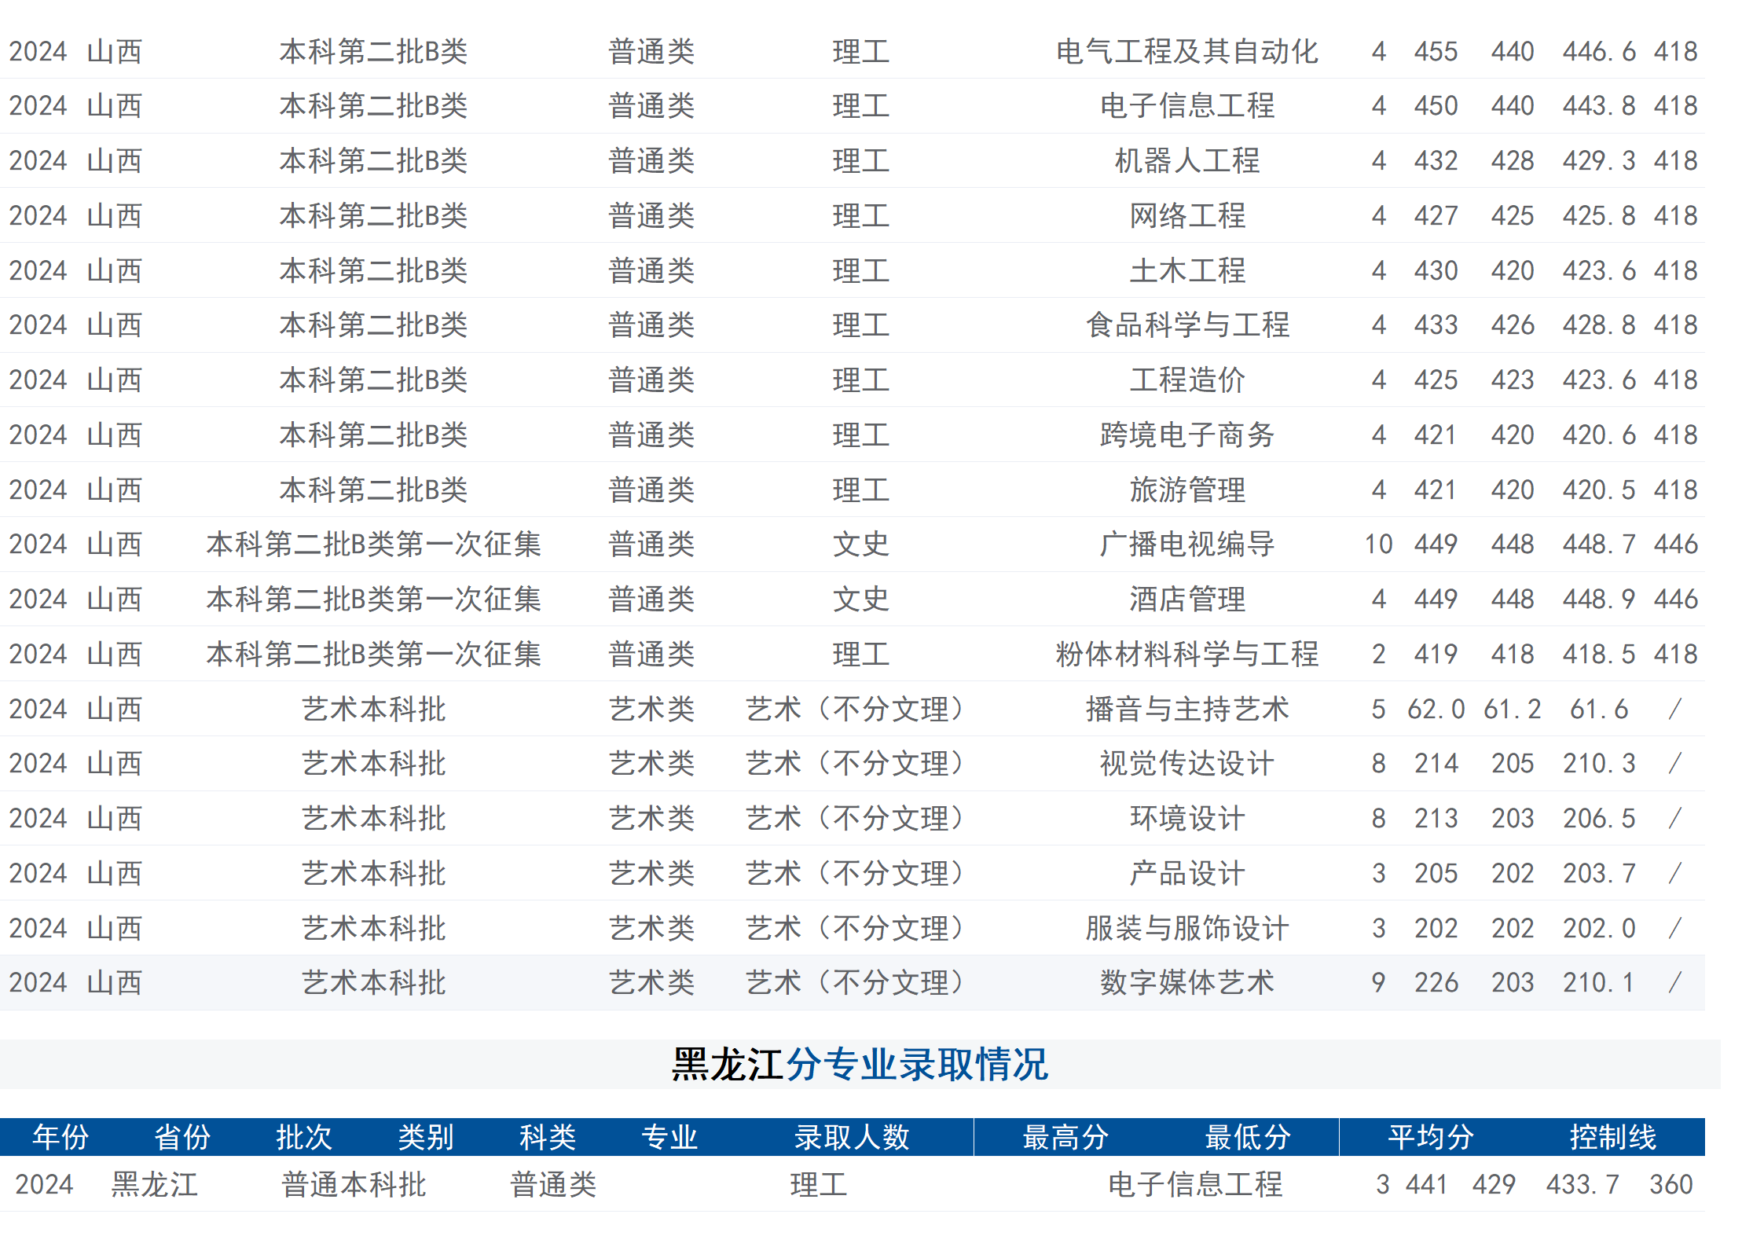The height and width of the screenshot is (1247, 1764).
Task: Click the 食品科学与工程 major name
Action: point(1188,325)
